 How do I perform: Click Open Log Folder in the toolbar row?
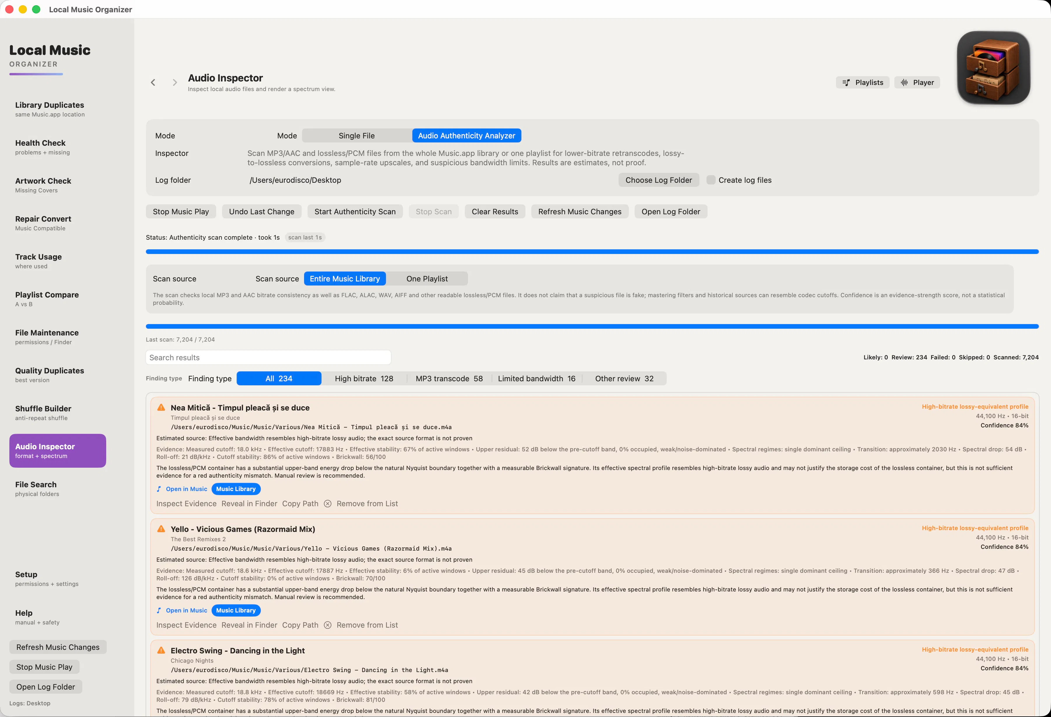coord(671,212)
